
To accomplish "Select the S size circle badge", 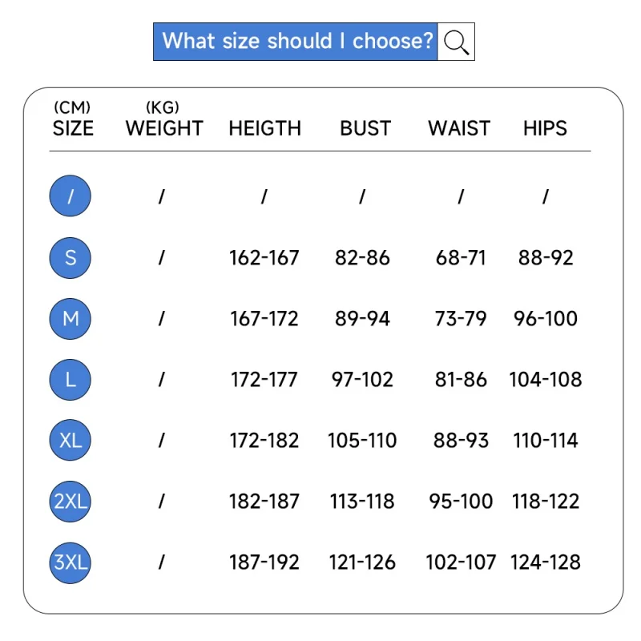I will click(71, 258).
